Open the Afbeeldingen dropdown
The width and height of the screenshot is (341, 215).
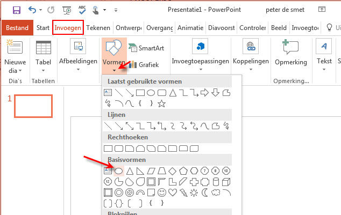pos(78,55)
